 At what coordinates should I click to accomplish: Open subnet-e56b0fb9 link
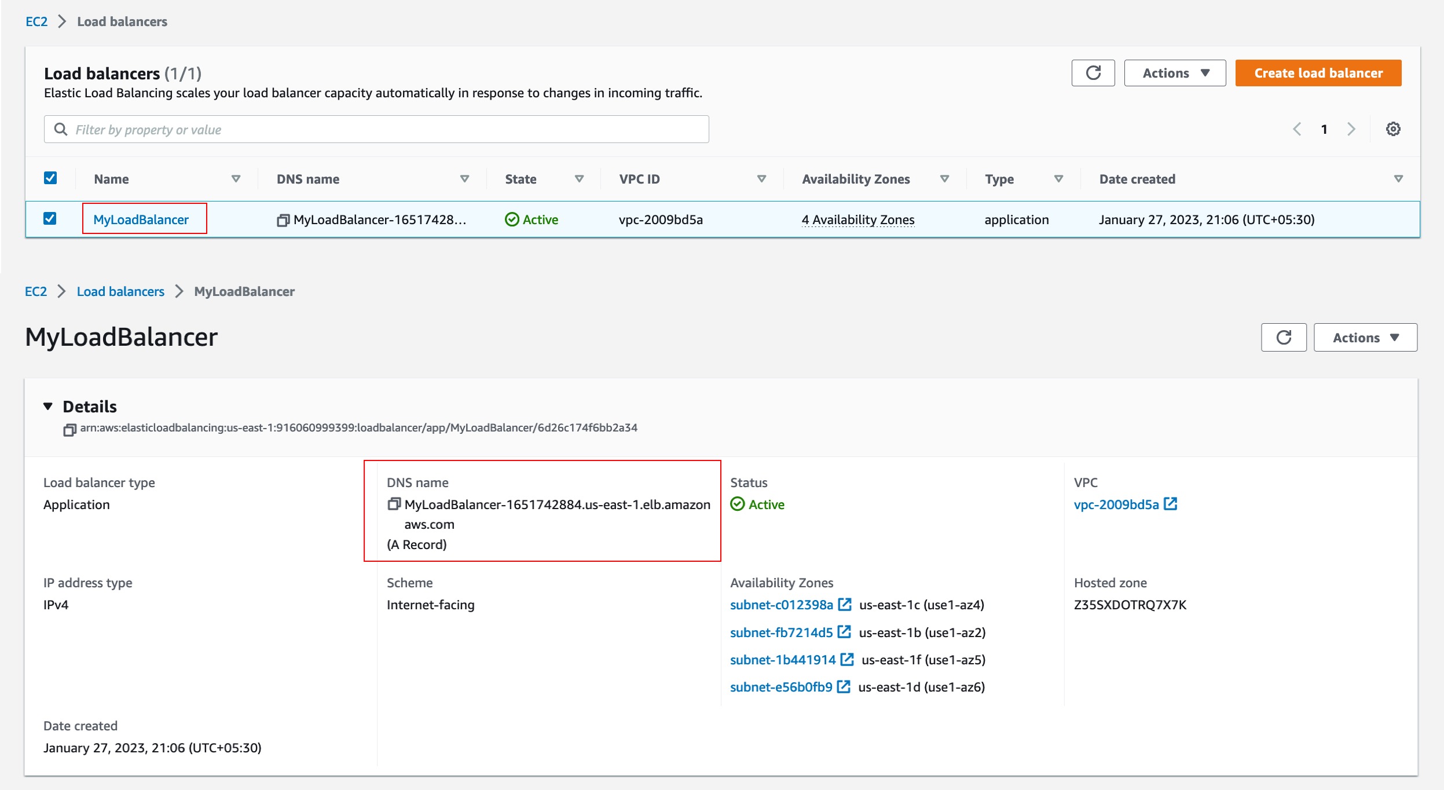pyautogui.click(x=781, y=687)
